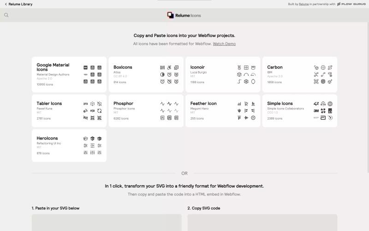Screen dimensions: 369x231
Task: Click the 1Password logo in Simple Icons card
Action: pyautogui.click(x=330, y=103)
